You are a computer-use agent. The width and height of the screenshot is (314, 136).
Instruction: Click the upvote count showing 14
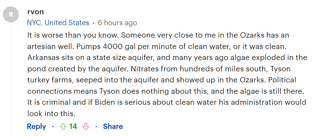[73, 126]
